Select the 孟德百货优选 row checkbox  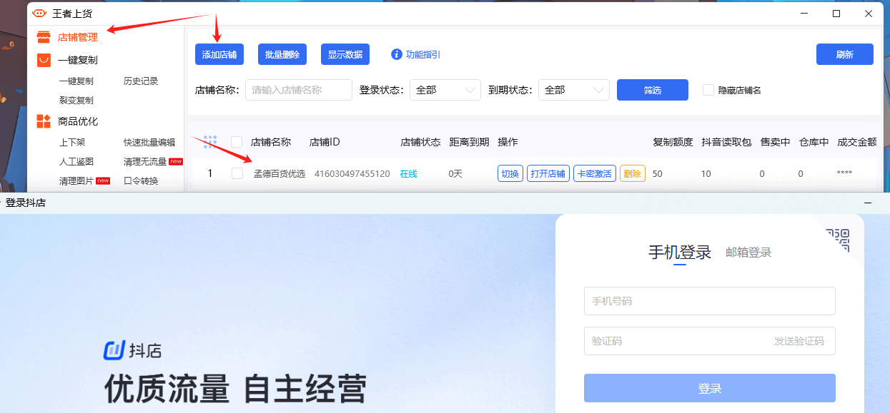(x=237, y=173)
